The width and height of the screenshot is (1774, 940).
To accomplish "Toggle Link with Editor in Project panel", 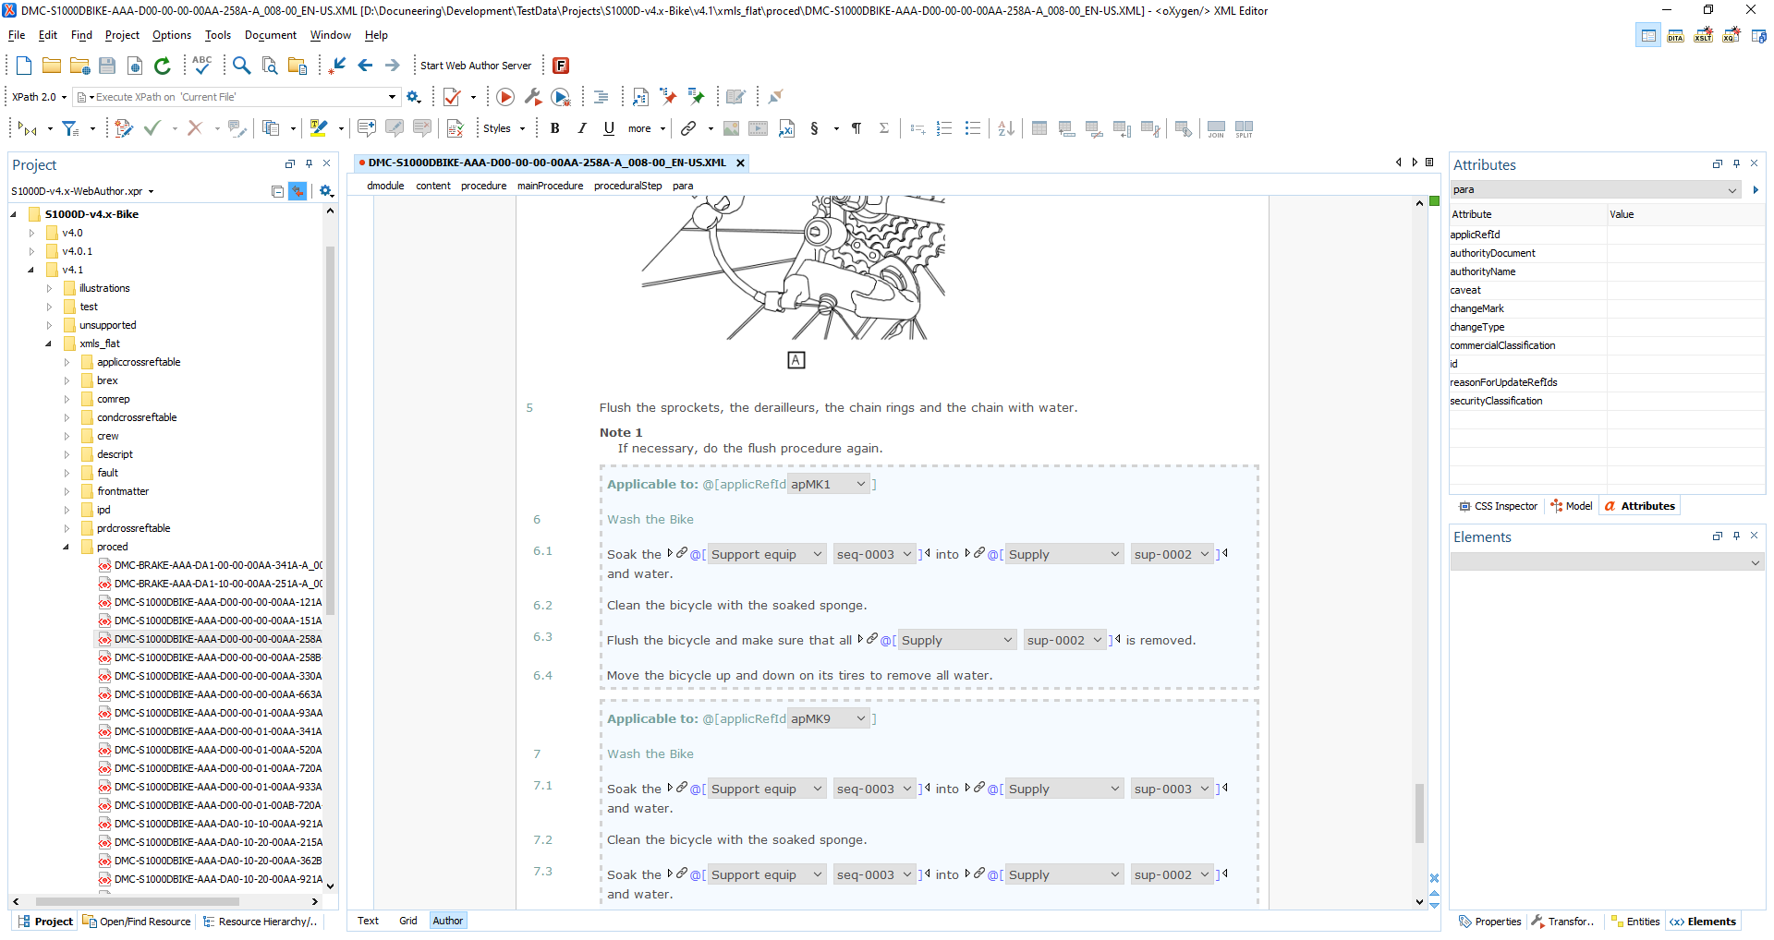I will click(298, 191).
